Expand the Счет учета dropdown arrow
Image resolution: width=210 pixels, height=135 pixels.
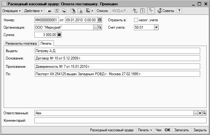(x=156, y=27)
